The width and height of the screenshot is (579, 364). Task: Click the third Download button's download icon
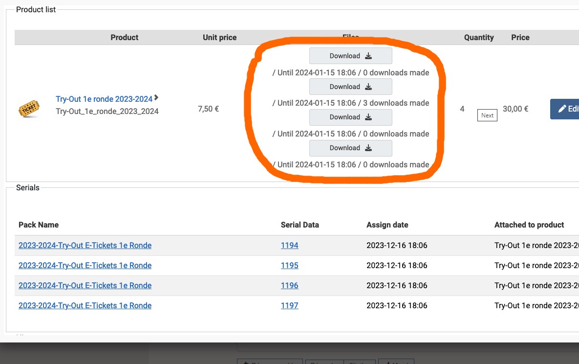[x=368, y=117]
